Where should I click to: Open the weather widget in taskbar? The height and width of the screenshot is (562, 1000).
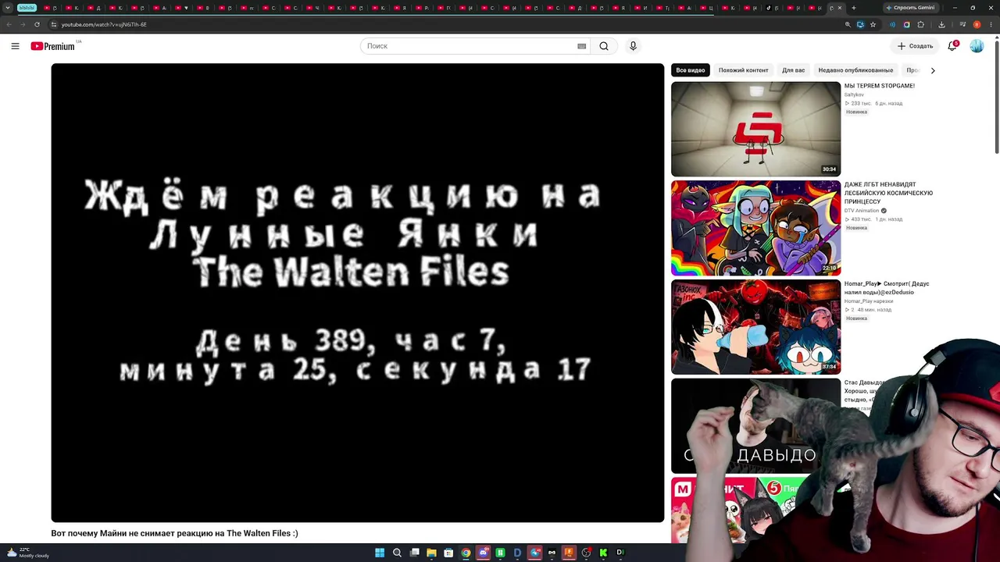(x=27, y=553)
